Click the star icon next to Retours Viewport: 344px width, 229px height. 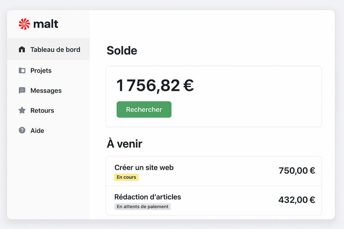(x=22, y=110)
